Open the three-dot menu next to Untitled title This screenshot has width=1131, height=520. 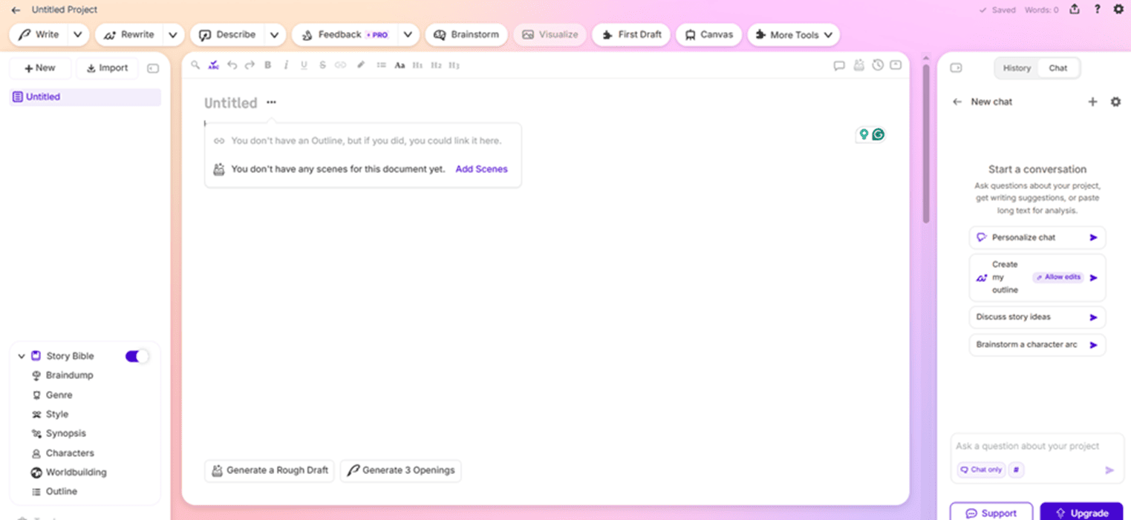pyautogui.click(x=272, y=102)
